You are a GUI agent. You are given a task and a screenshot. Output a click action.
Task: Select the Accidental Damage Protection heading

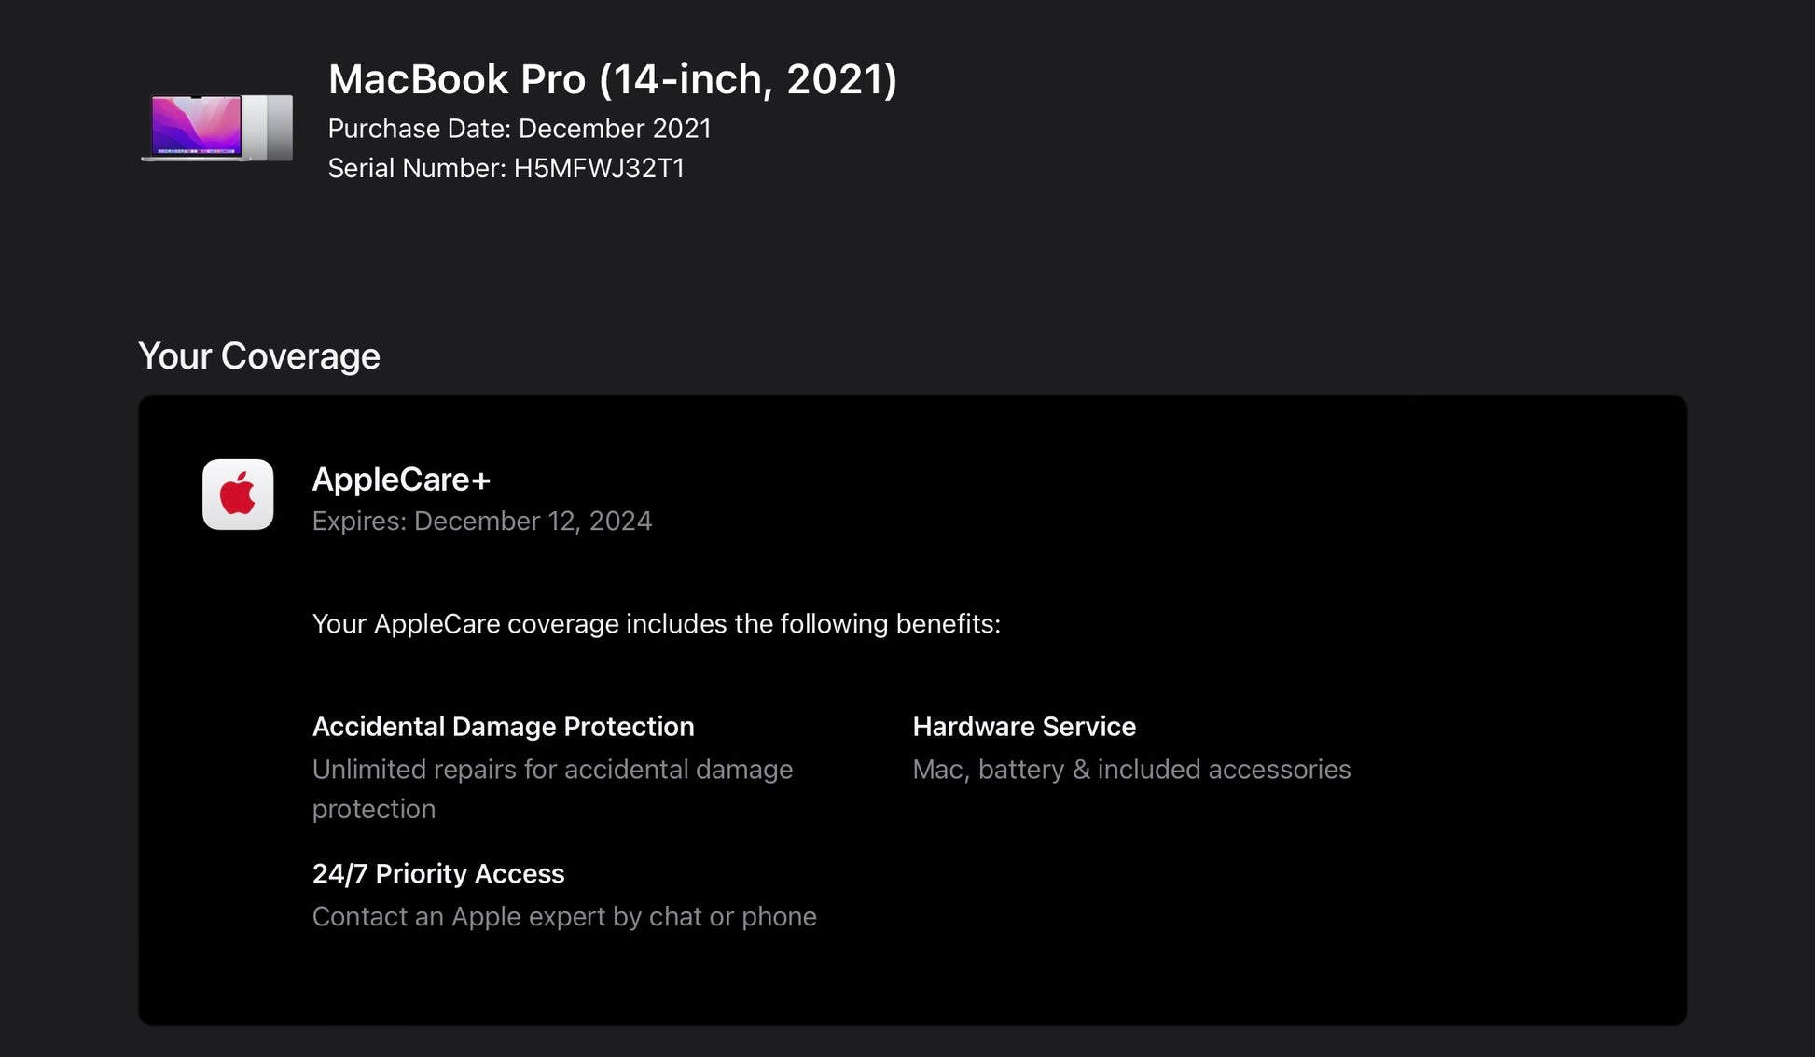point(503,727)
